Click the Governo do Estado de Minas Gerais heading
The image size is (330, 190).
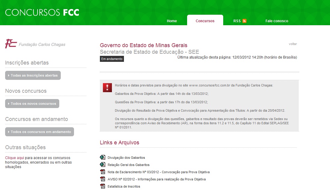click(x=143, y=45)
